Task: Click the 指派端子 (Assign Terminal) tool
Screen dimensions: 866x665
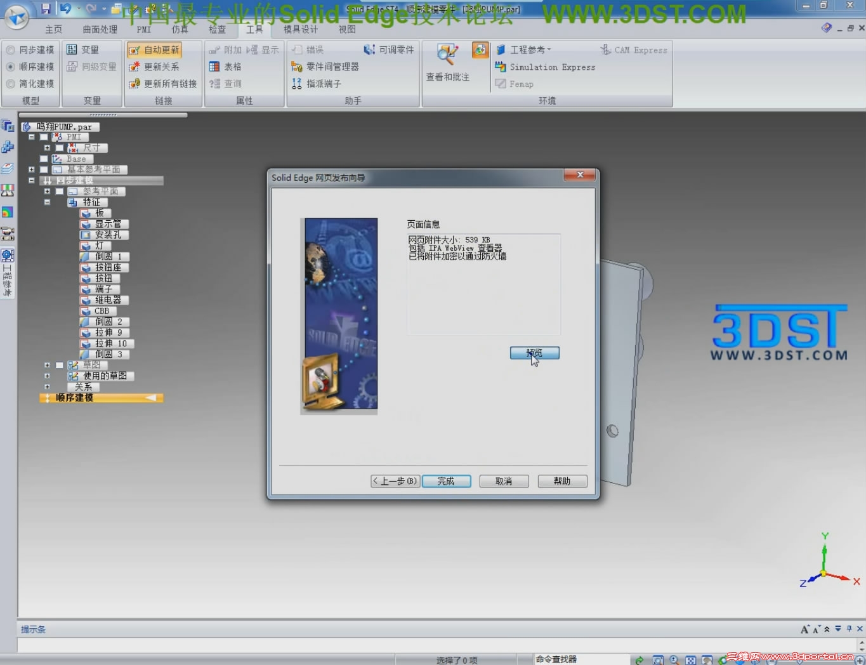Action: click(316, 84)
